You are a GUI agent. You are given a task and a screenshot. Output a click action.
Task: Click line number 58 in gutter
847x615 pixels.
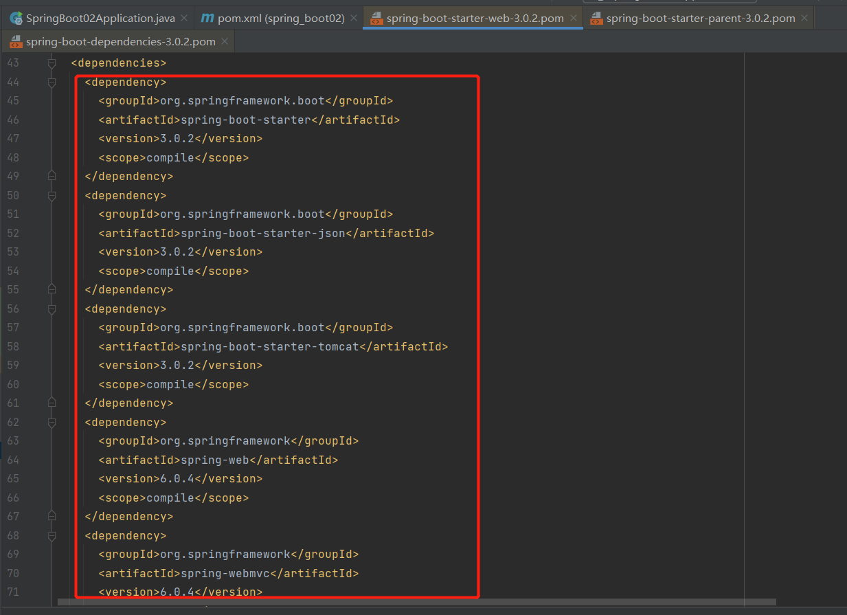(14, 347)
